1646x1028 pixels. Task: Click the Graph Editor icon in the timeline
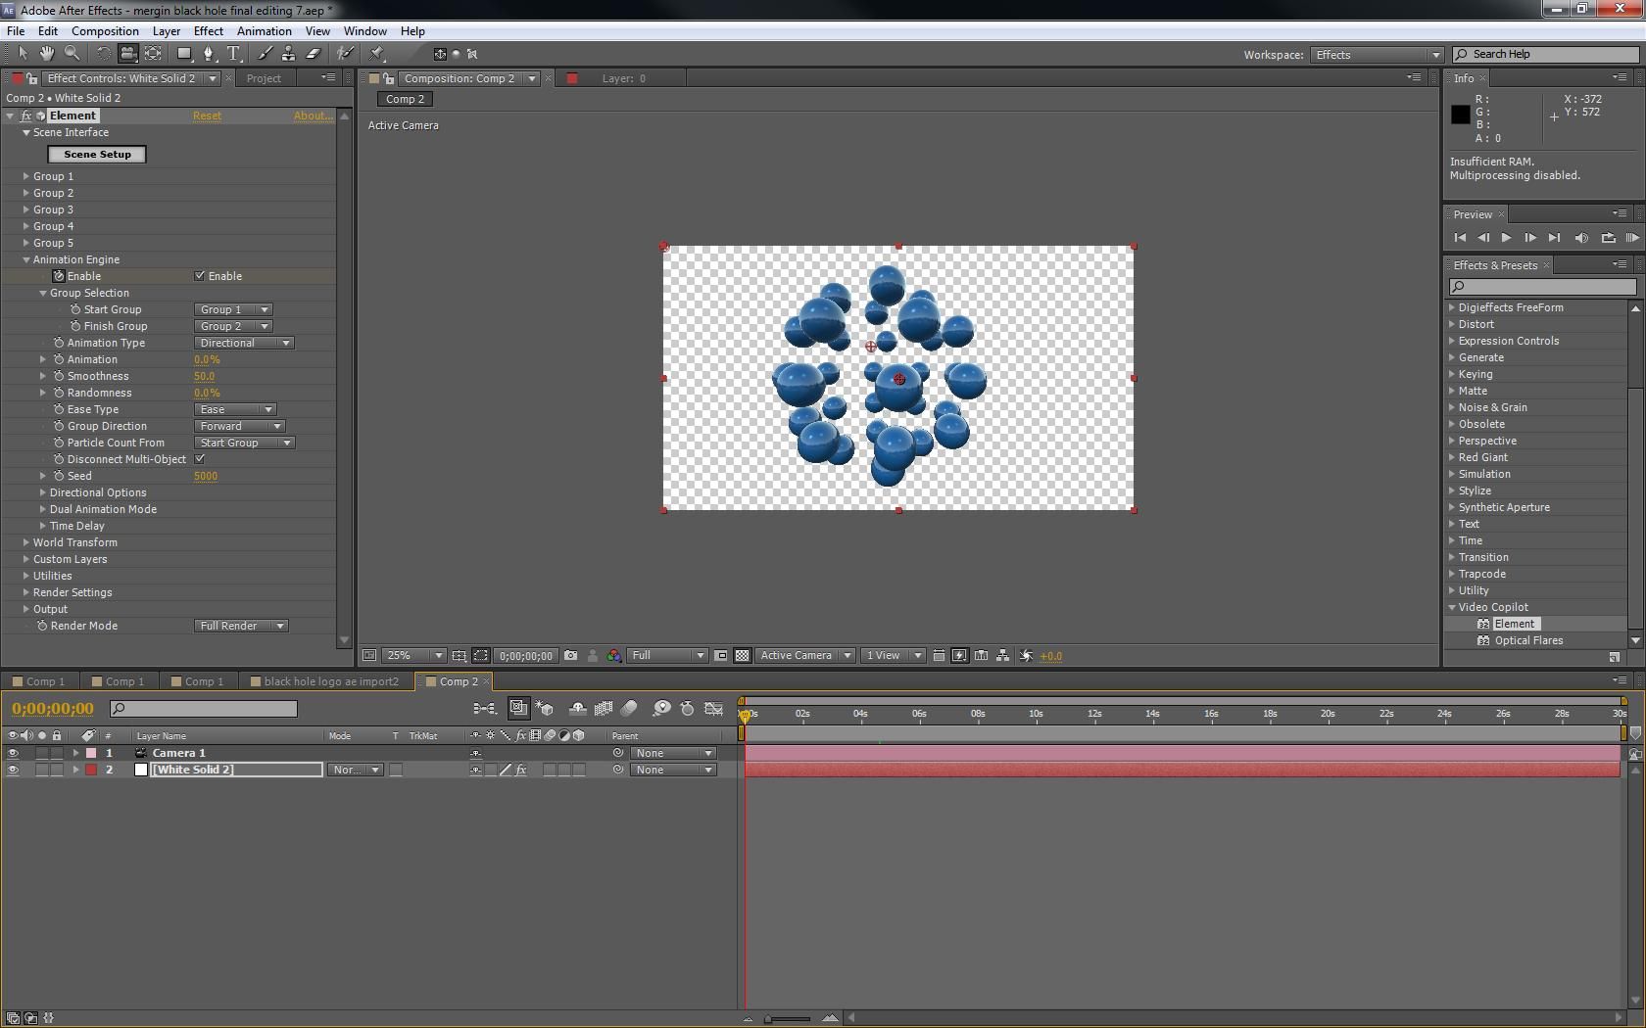pyautogui.click(x=713, y=709)
